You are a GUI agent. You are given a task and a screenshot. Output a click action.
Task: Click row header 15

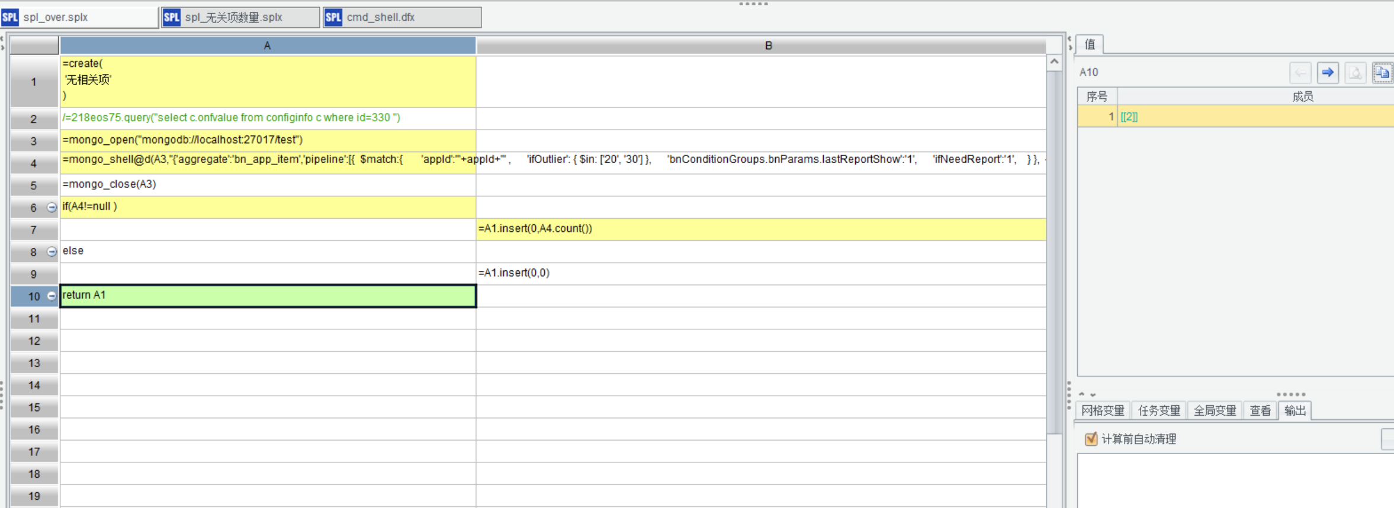tap(34, 407)
